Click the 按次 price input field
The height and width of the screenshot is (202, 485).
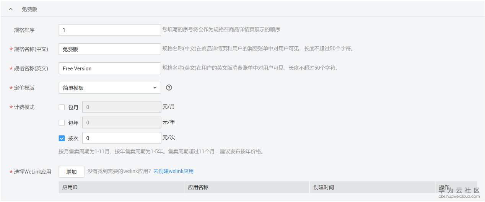tap(122, 138)
